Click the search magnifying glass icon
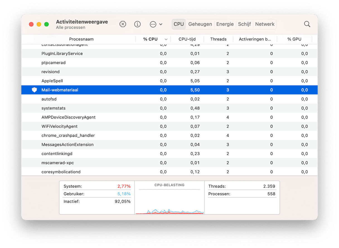 (x=307, y=24)
